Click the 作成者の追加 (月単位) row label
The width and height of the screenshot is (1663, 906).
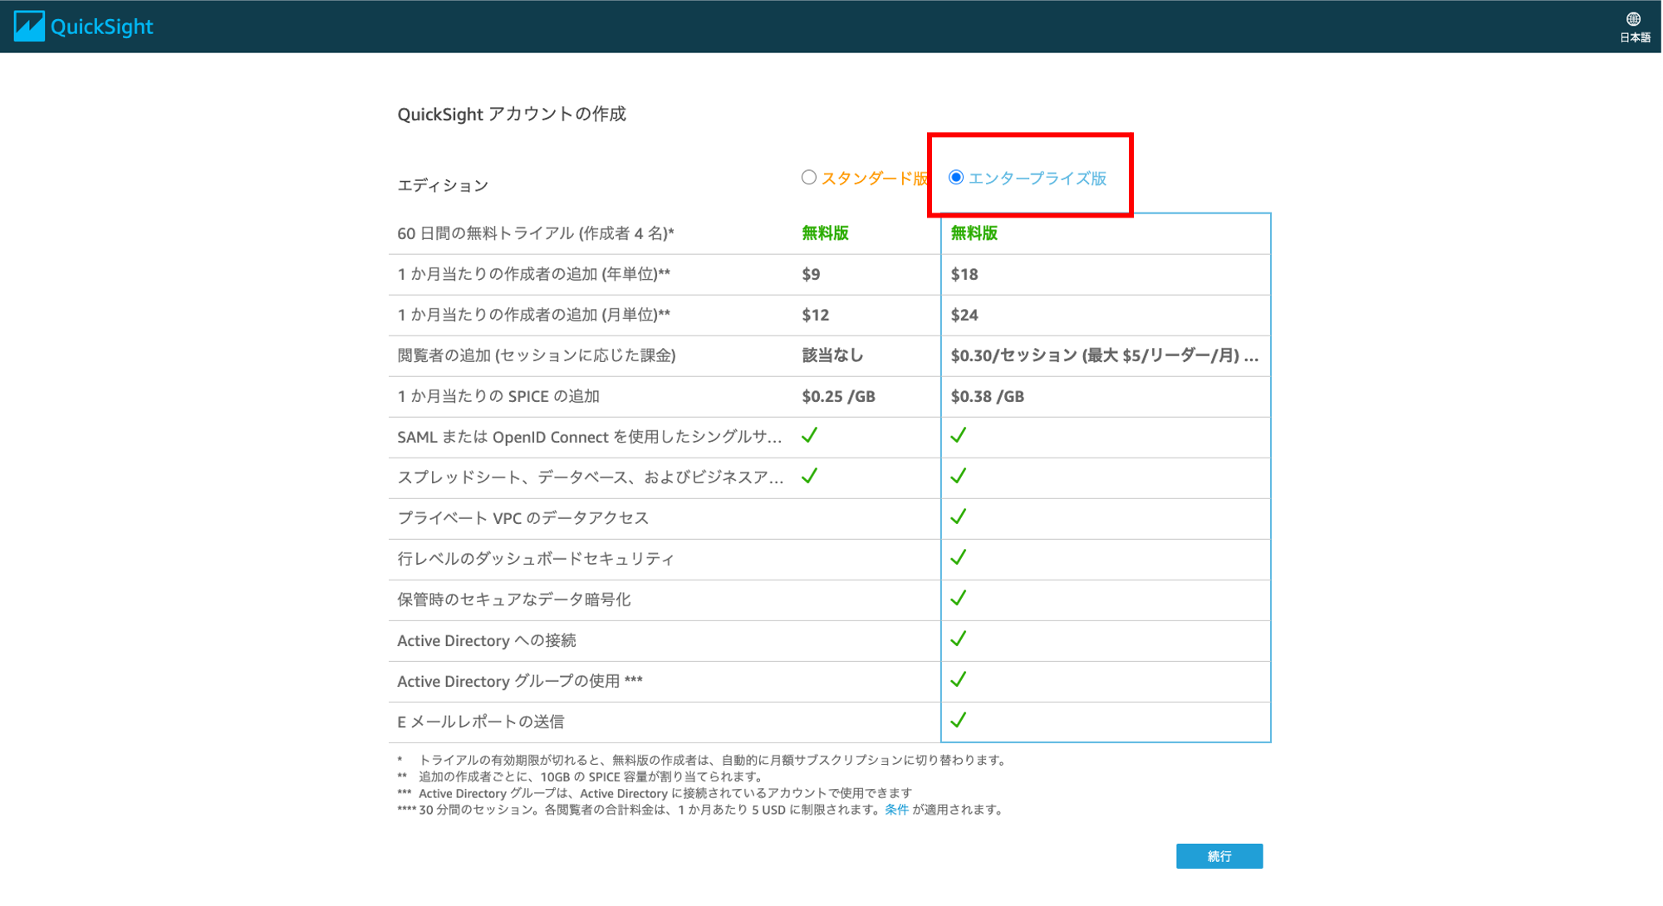coord(533,315)
